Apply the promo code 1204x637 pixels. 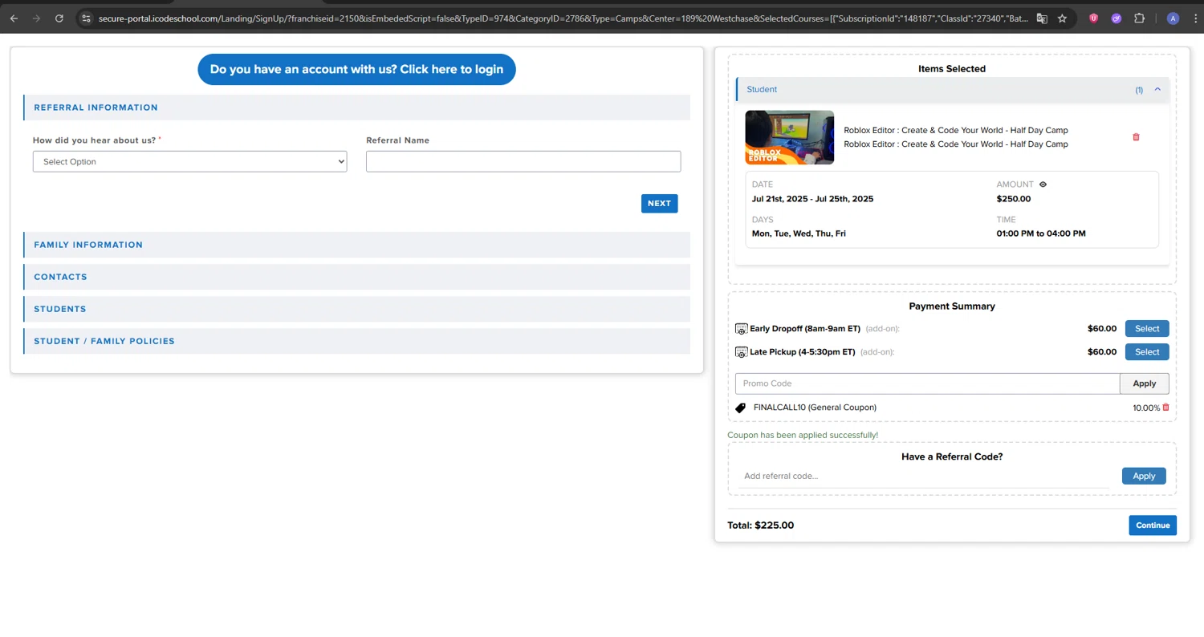pos(1145,383)
